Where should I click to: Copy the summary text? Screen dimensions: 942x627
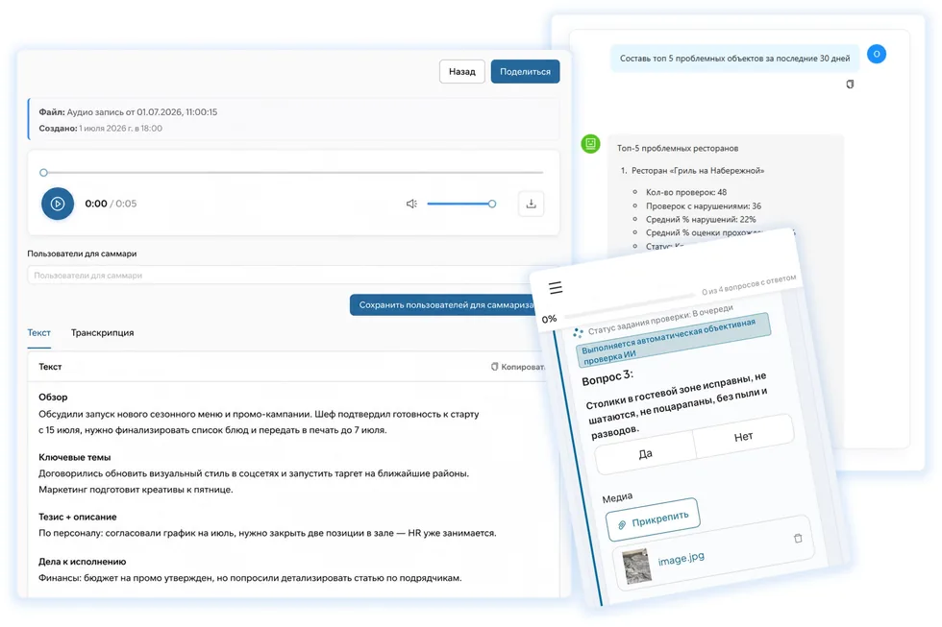click(x=518, y=367)
